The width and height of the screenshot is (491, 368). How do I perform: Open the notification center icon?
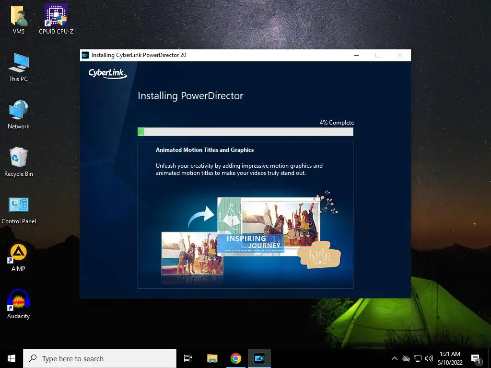pyautogui.click(x=476, y=359)
